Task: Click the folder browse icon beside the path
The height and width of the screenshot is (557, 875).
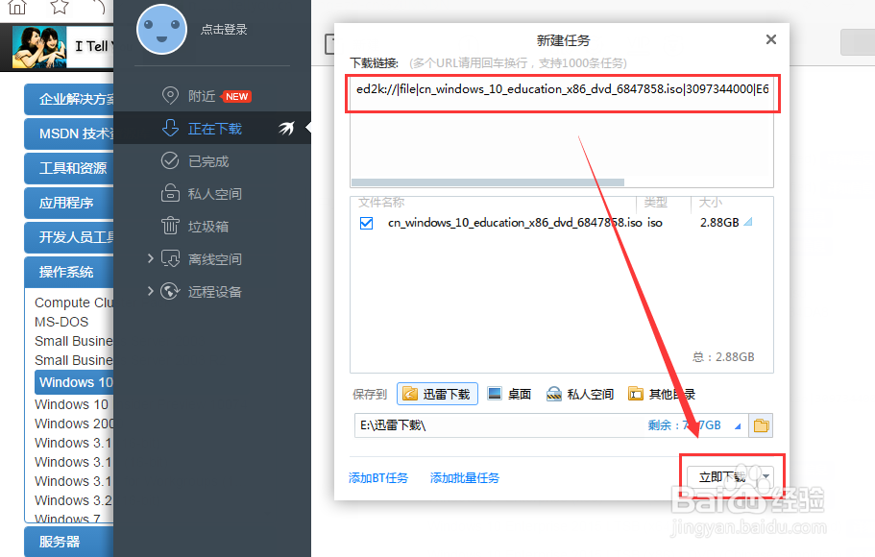Action: pyautogui.click(x=759, y=424)
